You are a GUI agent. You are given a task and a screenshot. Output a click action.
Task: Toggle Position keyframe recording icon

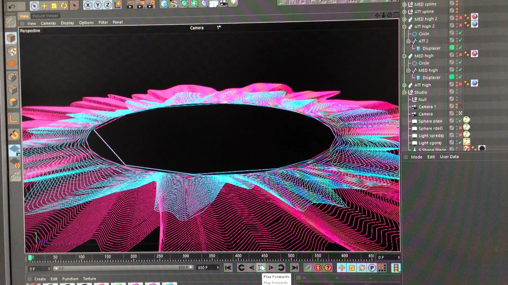click(342, 268)
